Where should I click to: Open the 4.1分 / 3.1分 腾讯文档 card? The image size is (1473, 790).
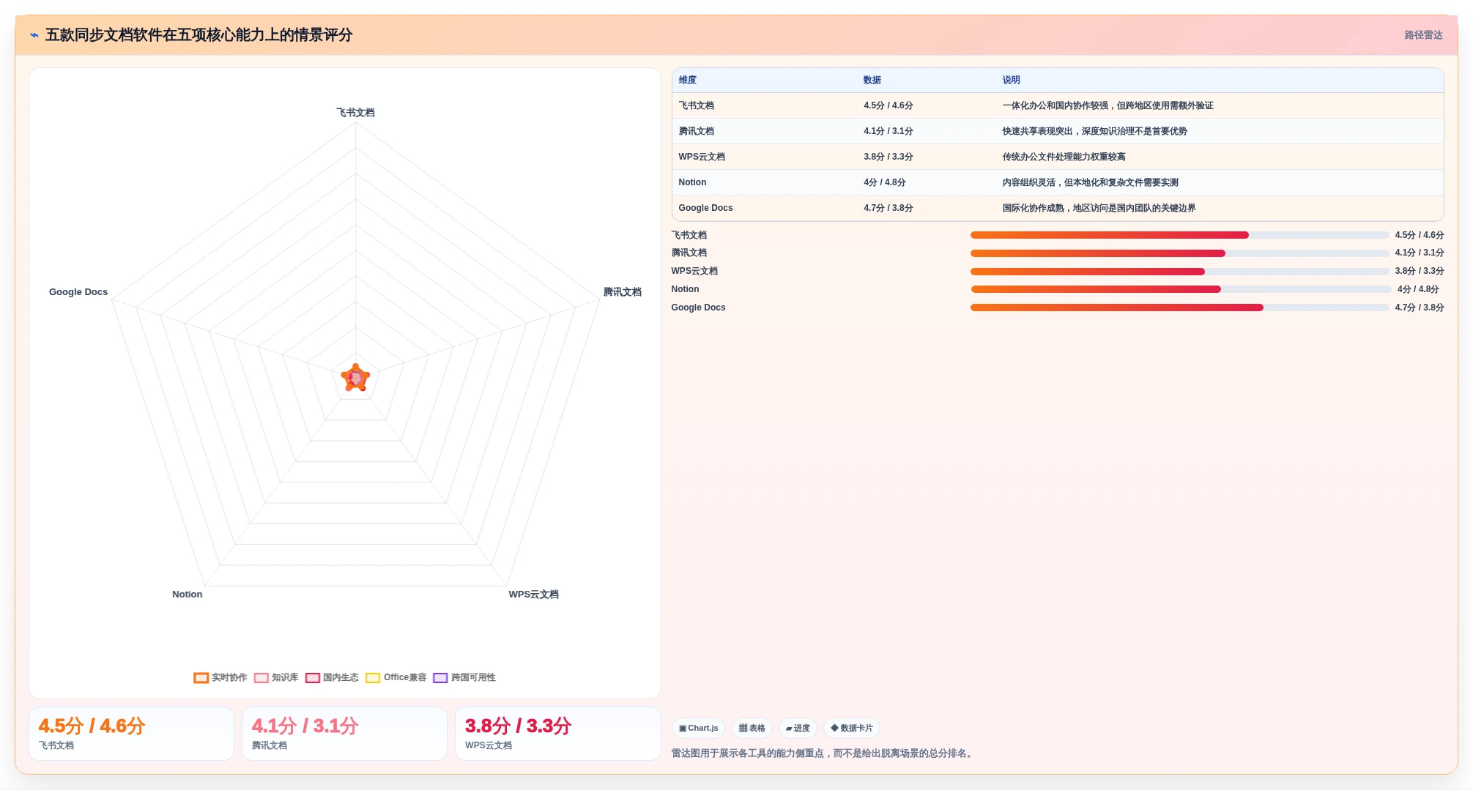[x=344, y=734]
